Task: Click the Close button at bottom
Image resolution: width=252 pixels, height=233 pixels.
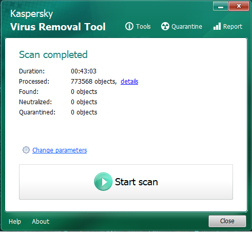Action: coord(227,221)
